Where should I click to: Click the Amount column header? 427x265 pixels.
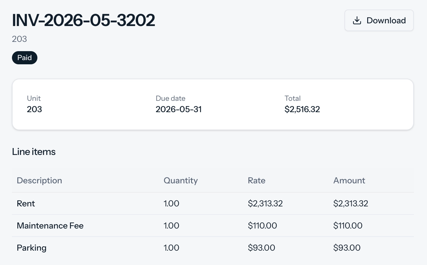pyautogui.click(x=349, y=180)
